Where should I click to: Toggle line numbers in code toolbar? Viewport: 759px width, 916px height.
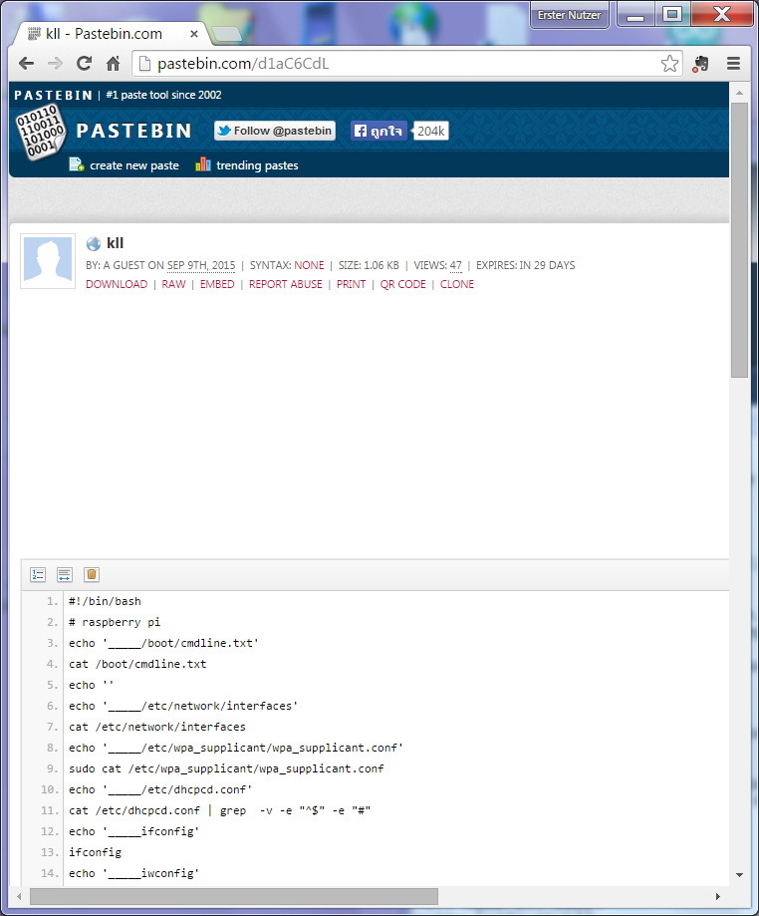pyautogui.click(x=38, y=574)
